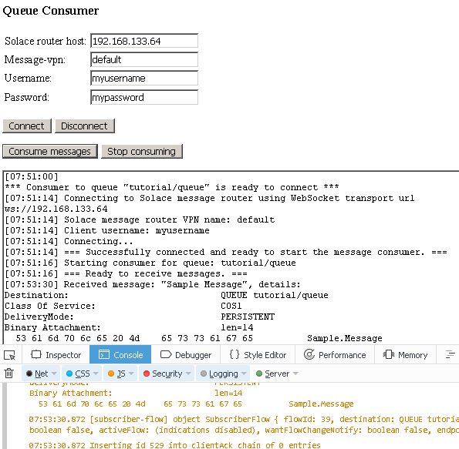This screenshot has height=449, width=459.
Task: Click the Disconnect button
Action: (x=85, y=126)
